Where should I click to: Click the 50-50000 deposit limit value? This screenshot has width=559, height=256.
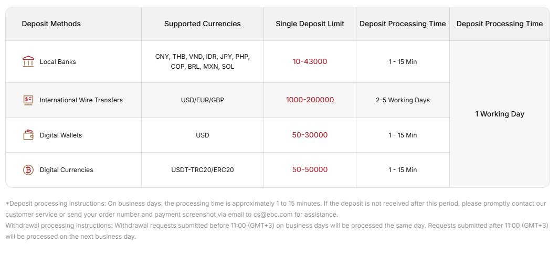(310, 169)
